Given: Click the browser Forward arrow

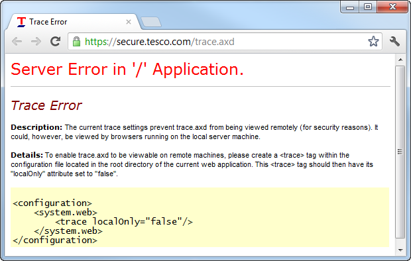Looking at the screenshot, I should [36, 42].
